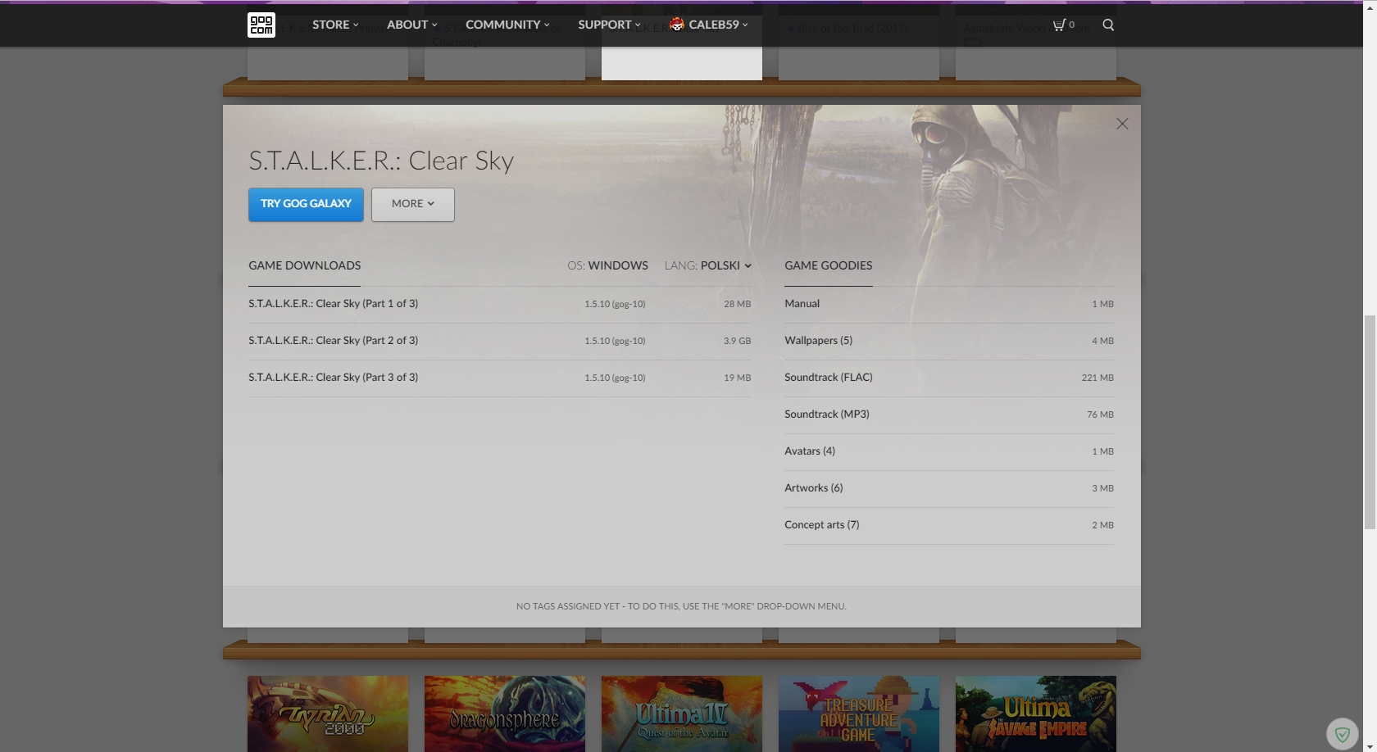The height and width of the screenshot is (752, 1377).
Task: Open Tyrian 2000 game cover
Action: pyautogui.click(x=328, y=713)
